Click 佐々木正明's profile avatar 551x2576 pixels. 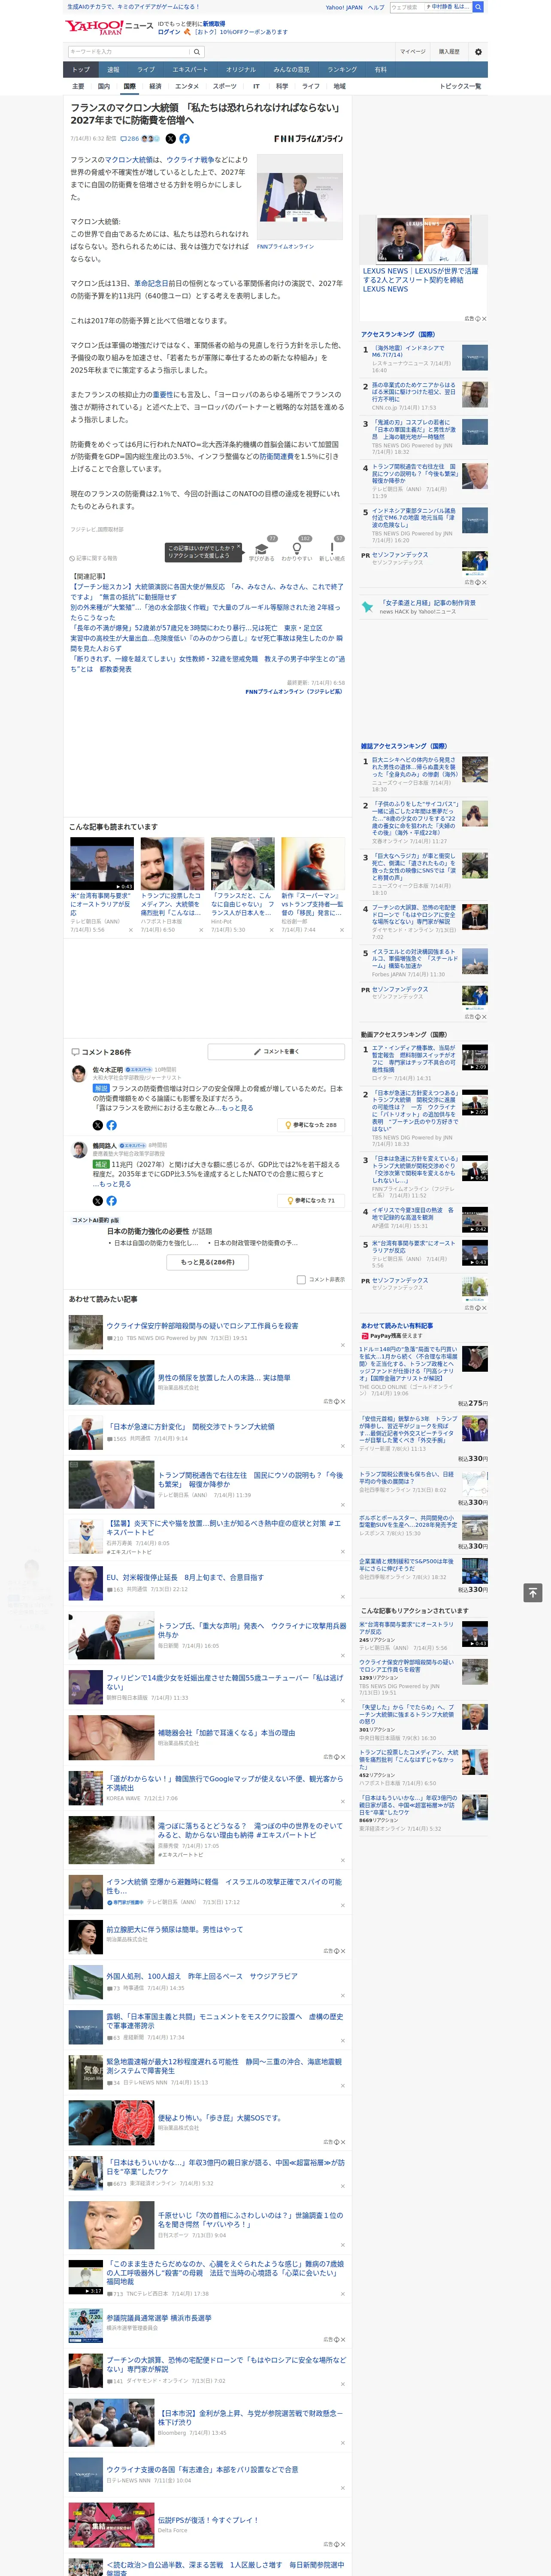pos(79,1074)
